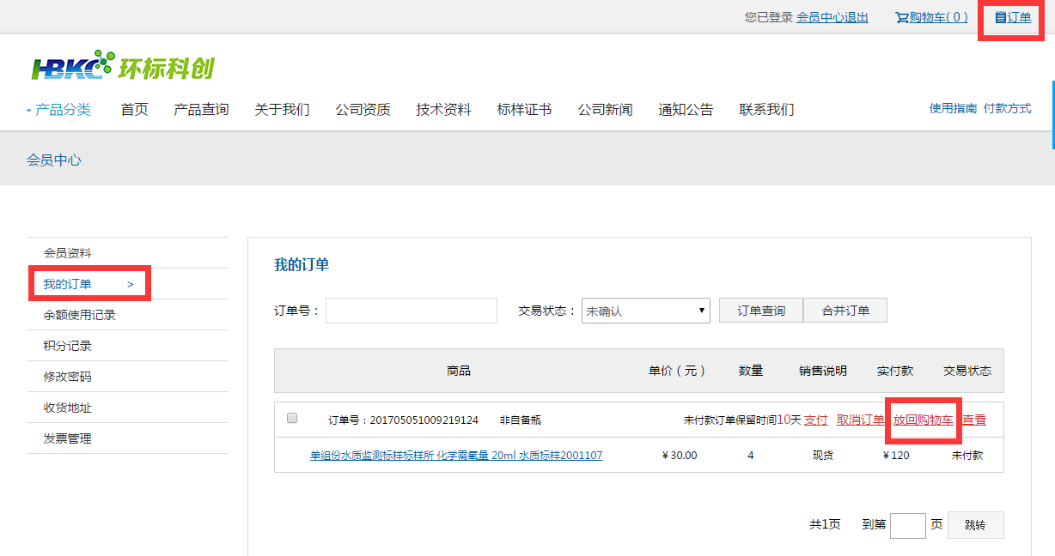Expand the 产品分类 category menu
This screenshot has width=1055, height=556.
tap(59, 109)
